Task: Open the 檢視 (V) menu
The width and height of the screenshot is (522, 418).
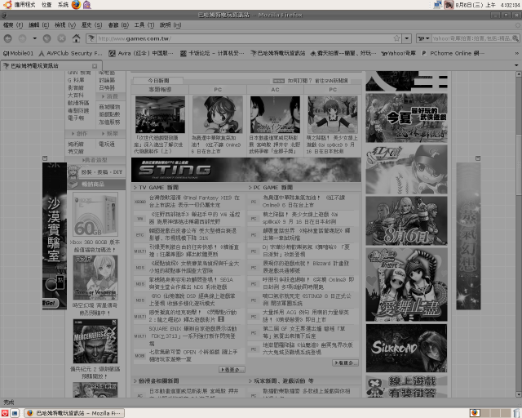Action: pyautogui.click(x=65, y=25)
